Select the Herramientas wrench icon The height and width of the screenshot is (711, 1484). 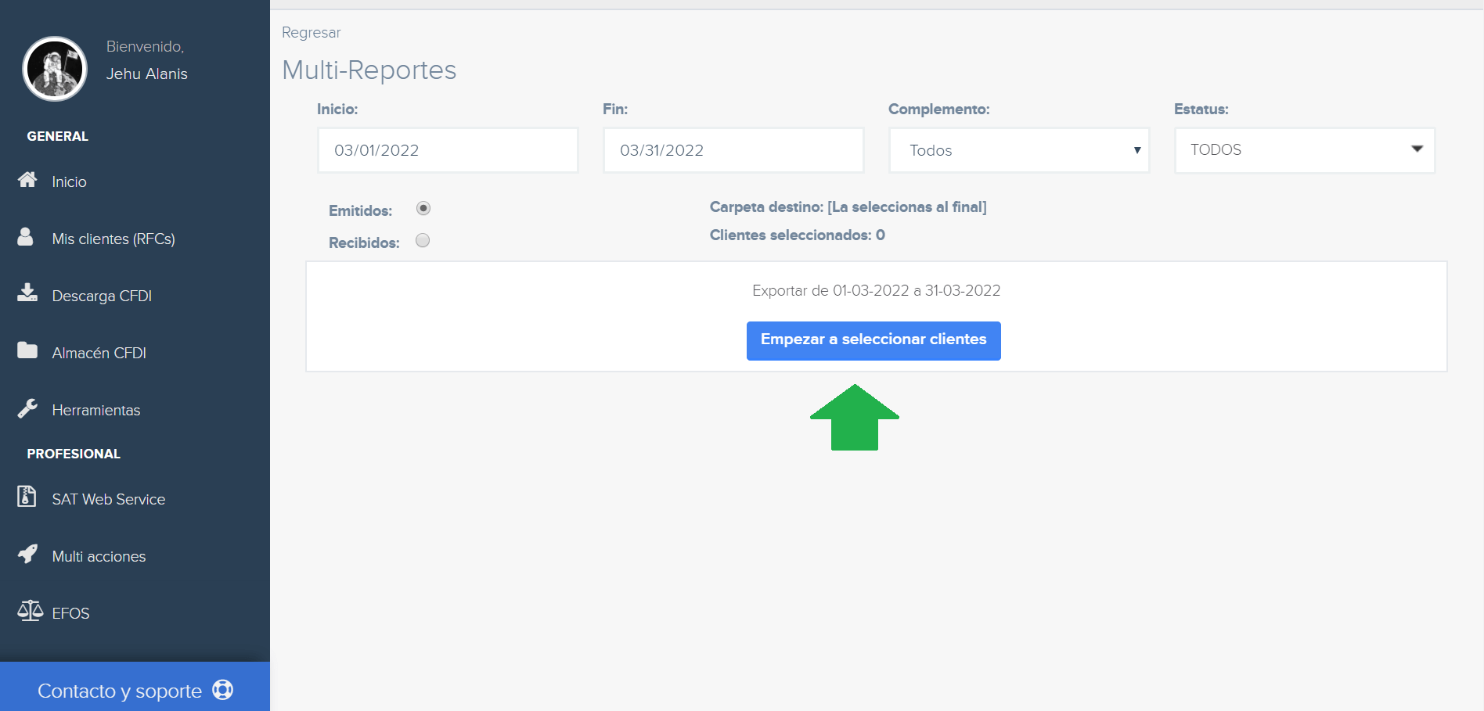click(27, 408)
